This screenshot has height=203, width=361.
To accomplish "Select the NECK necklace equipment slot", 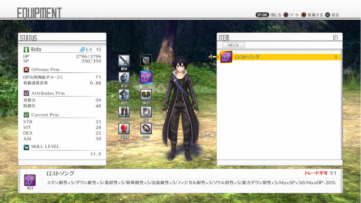I will (146, 78).
